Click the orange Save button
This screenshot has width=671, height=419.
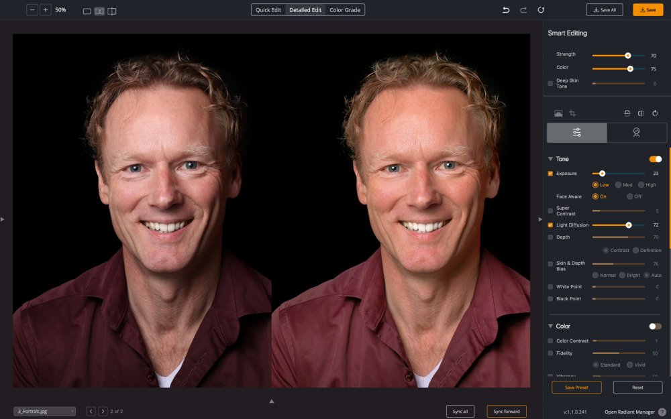648,10
